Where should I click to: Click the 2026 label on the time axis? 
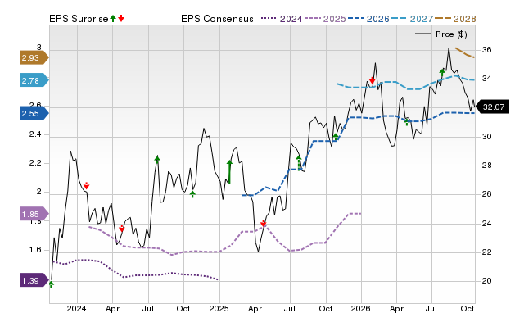[360, 308]
